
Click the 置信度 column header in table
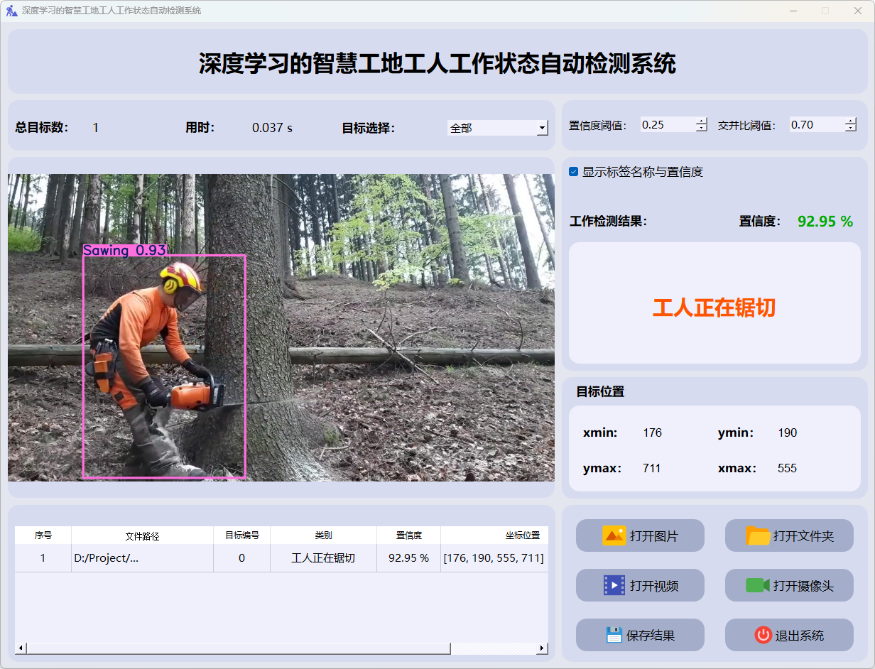coord(408,535)
